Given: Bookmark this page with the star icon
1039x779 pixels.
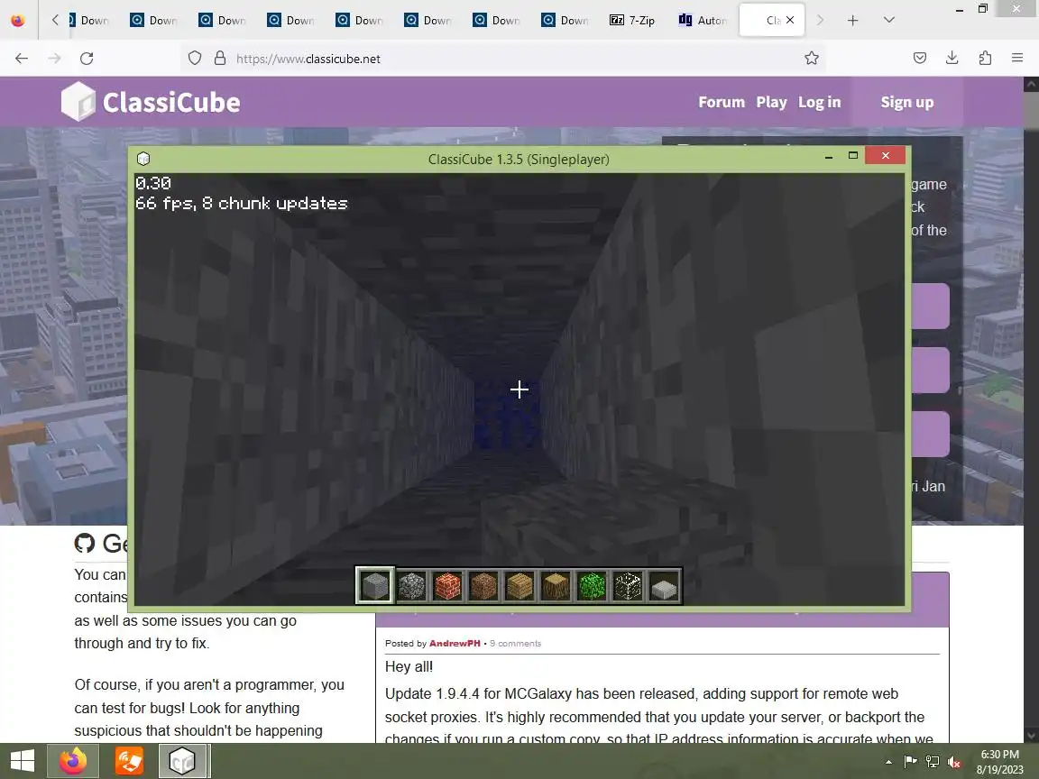Looking at the screenshot, I should (x=812, y=59).
